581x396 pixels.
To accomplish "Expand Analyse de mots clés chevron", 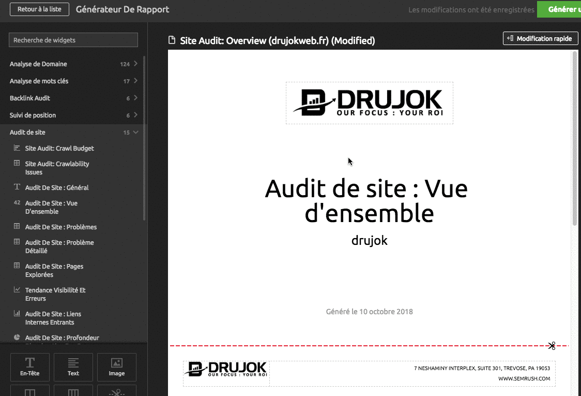I will coord(135,81).
